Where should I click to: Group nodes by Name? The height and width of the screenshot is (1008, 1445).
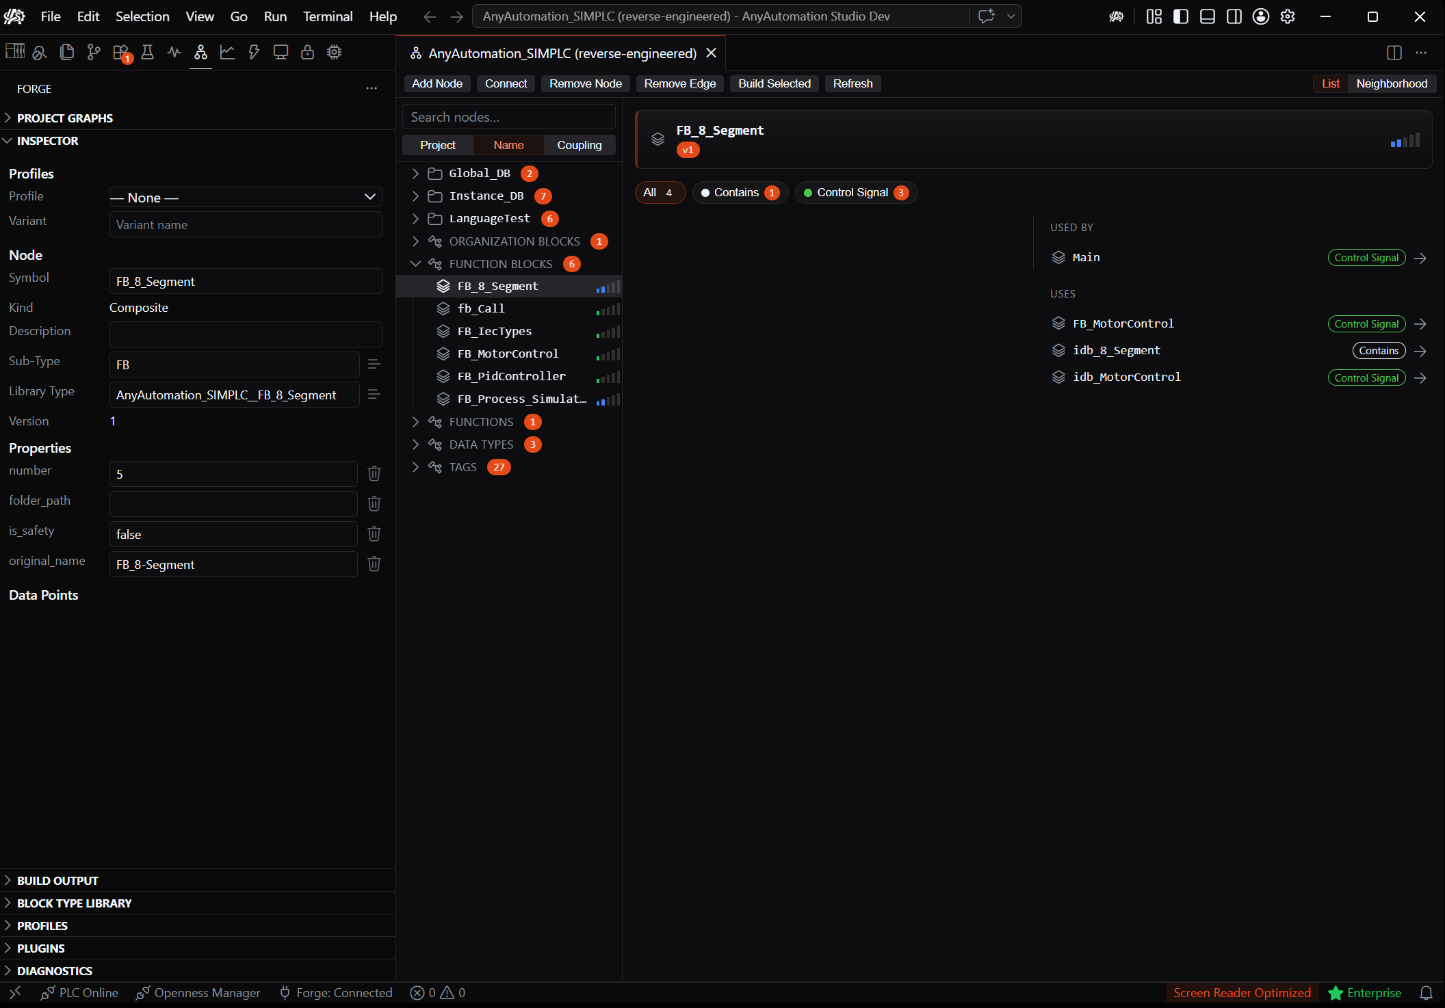[508, 145]
